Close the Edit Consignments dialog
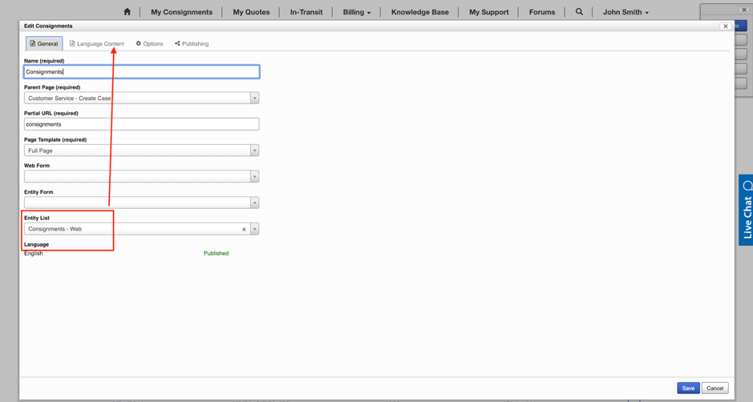The image size is (753, 402). click(725, 26)
